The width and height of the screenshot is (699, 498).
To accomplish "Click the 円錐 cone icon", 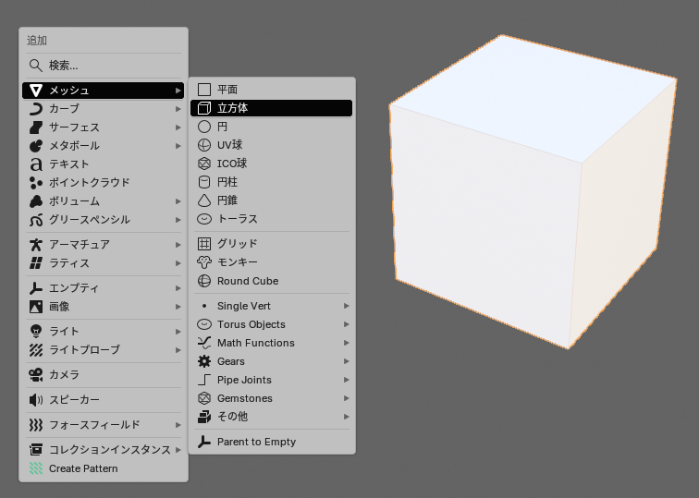I will [x=204, y=200].
